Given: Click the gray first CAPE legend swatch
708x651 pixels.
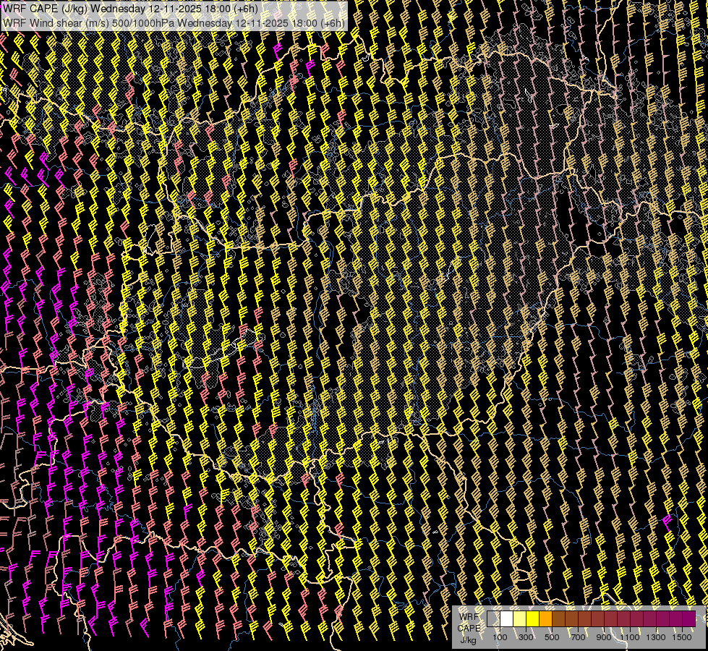Looking at the screenshot, I should pos(493,618).
